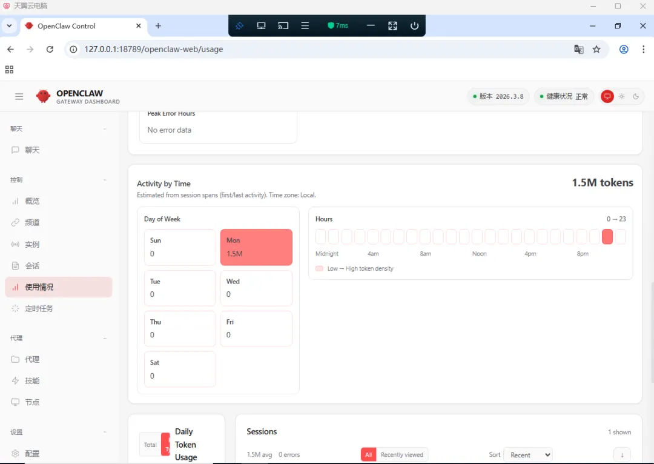654x464 pixels.
Task: Click the token density legend swatch
Action: [320, 269]
